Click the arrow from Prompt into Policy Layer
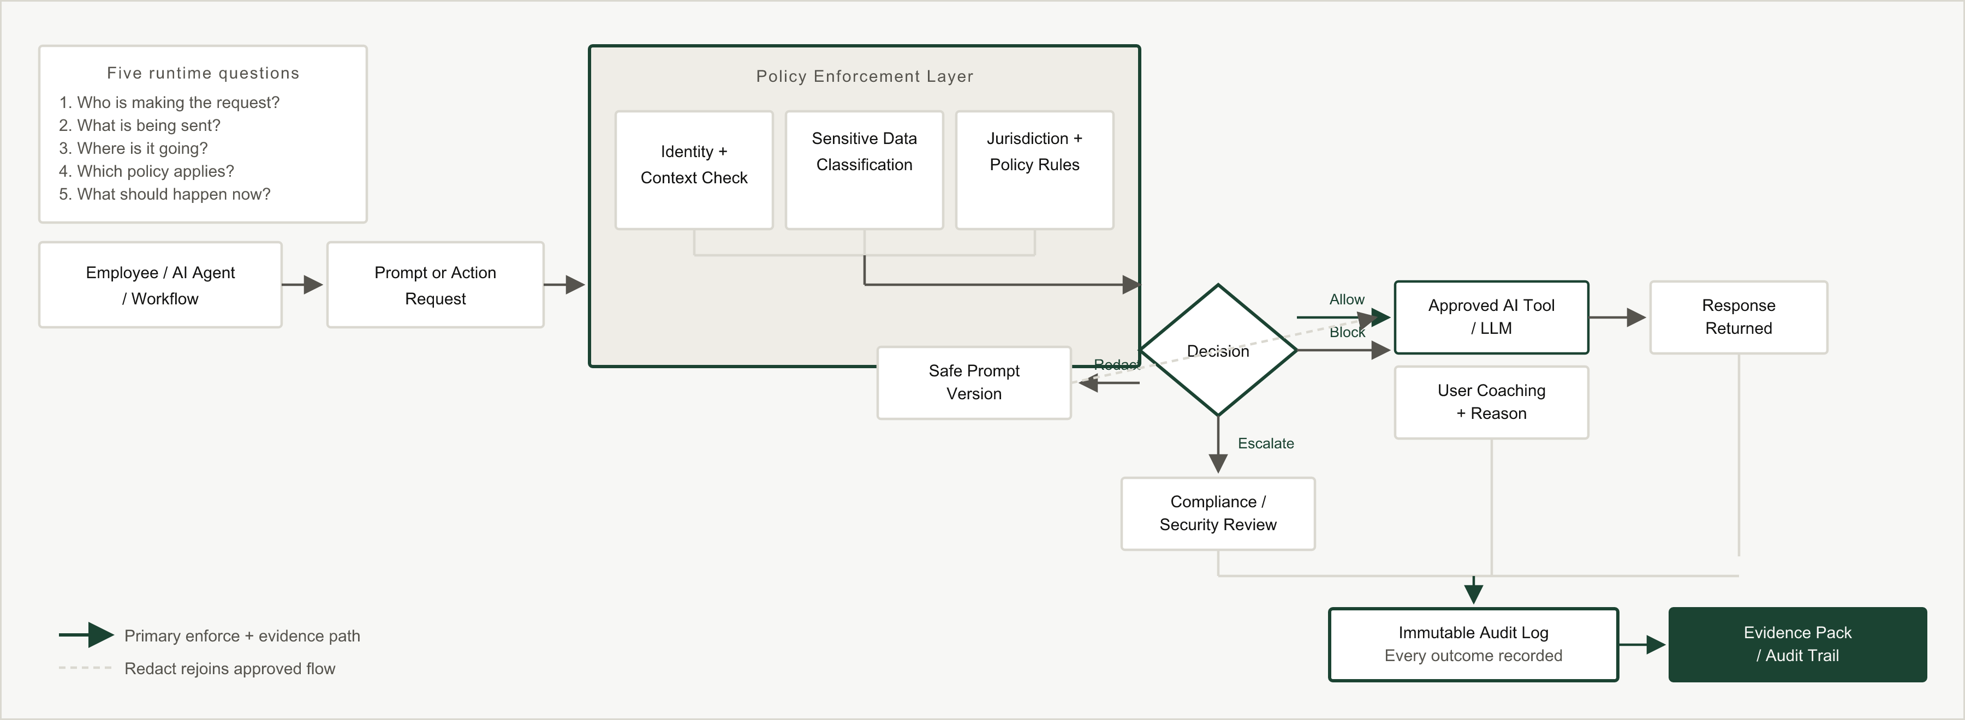This screenshot has width=1965, height=720. pos(564,285)
